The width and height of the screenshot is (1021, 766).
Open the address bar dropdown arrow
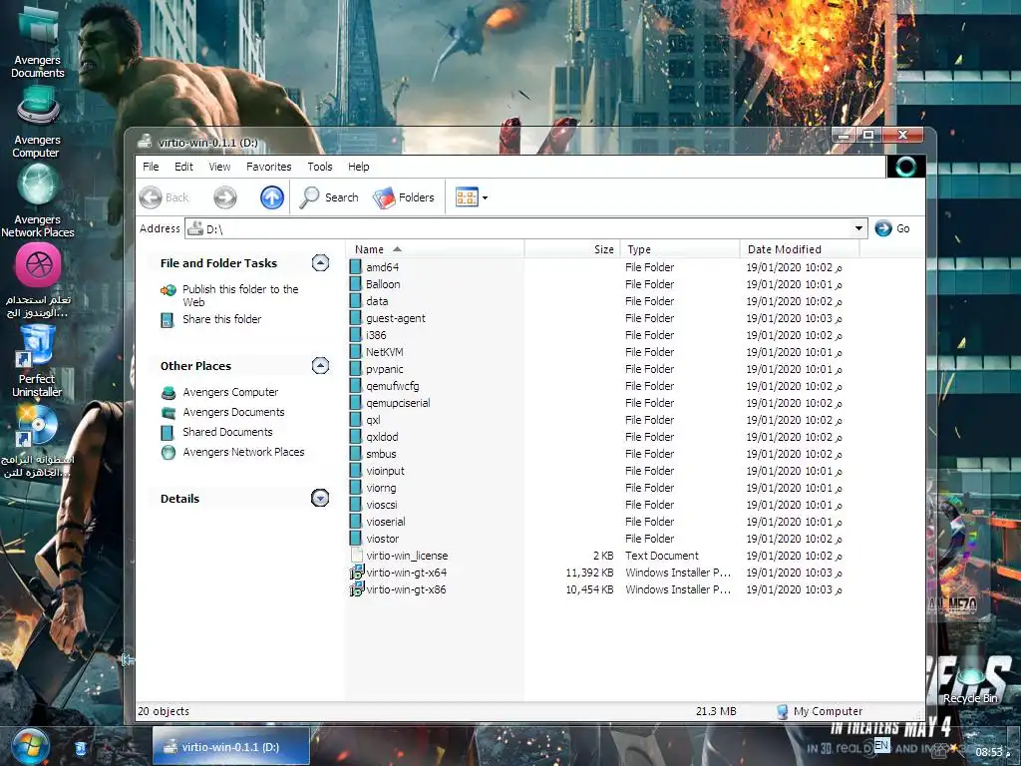pos(858,228)
